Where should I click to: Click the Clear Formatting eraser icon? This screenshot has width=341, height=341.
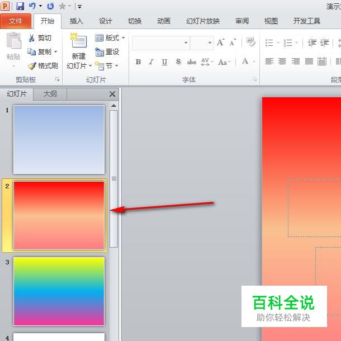pos(251,42)
